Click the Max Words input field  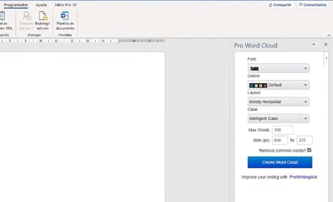[283, 130]
